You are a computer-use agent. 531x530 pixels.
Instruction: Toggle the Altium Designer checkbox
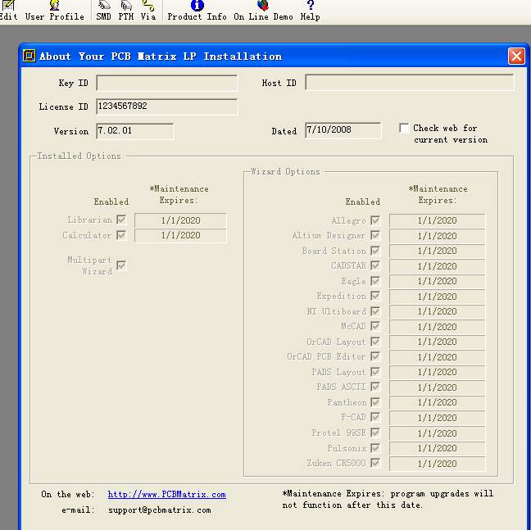click(x=374, y=235)
